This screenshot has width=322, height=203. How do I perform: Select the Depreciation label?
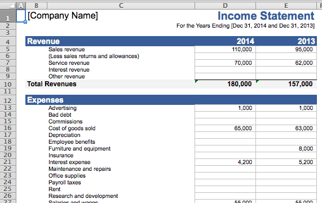(64, 135)
